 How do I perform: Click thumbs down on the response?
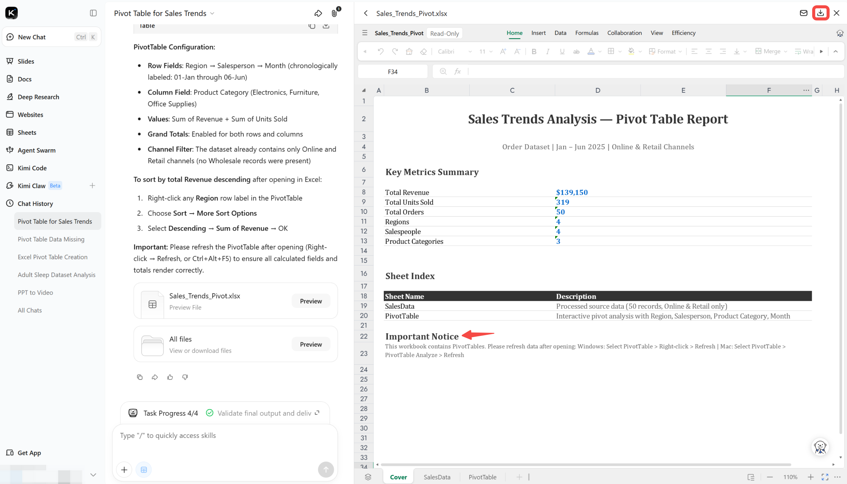(x=185, y=377)
